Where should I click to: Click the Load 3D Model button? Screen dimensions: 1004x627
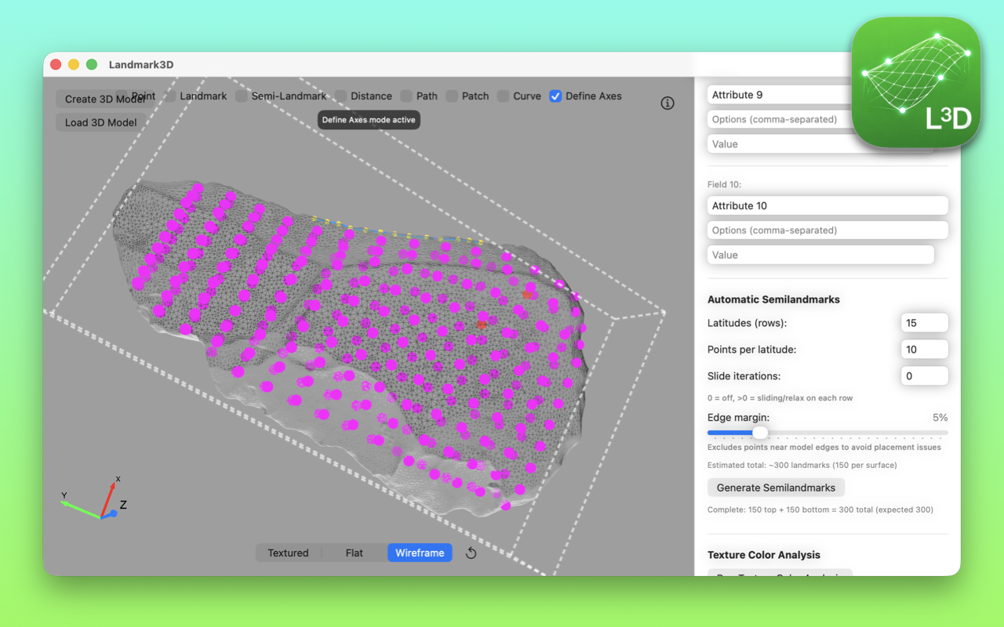(x=100, y=122)
